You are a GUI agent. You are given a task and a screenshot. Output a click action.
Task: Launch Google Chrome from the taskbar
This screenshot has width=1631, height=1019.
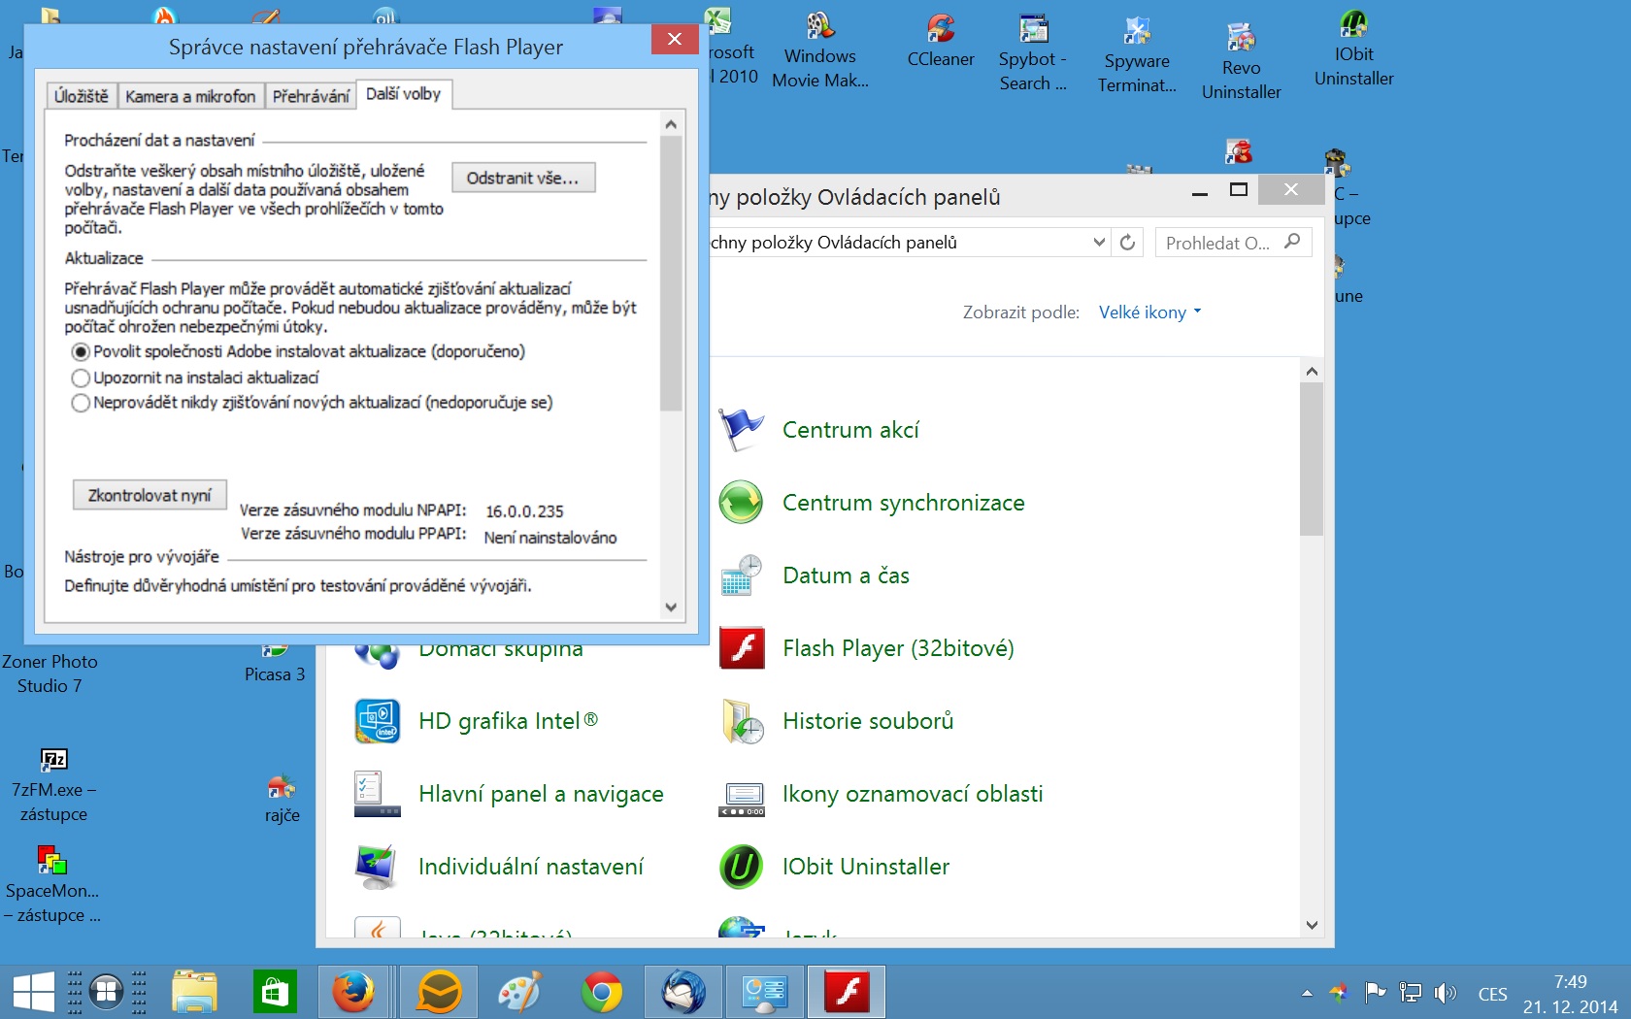coord(602,992)
